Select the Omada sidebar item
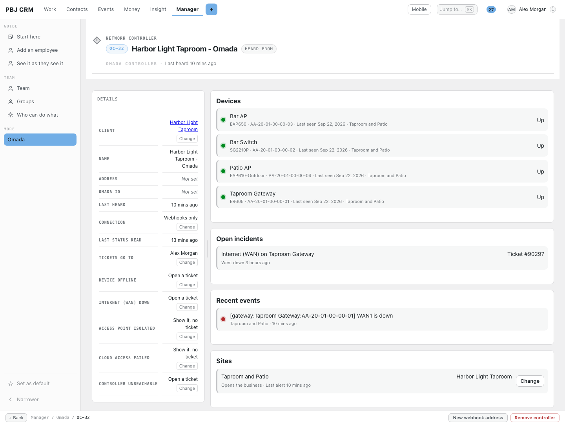Screen dimensions: 565x424 [40, 139]
